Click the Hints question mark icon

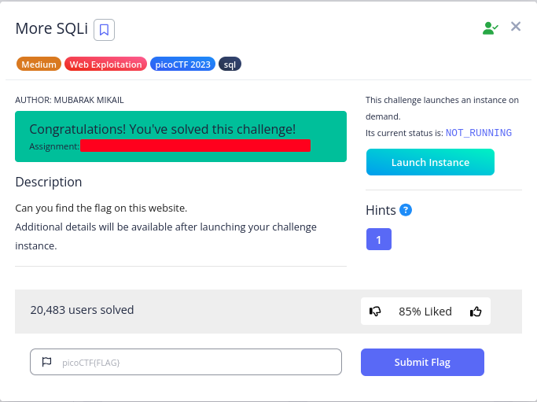(x=406, y=210)
